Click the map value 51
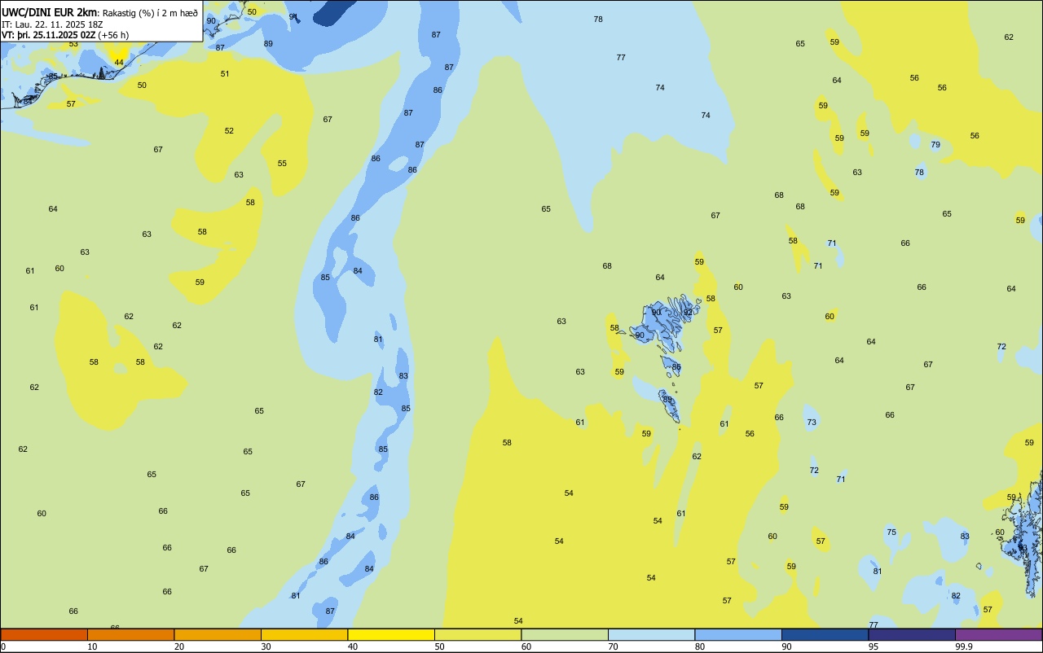Viewport: 1043px width, 653px height. pos(225,74)
